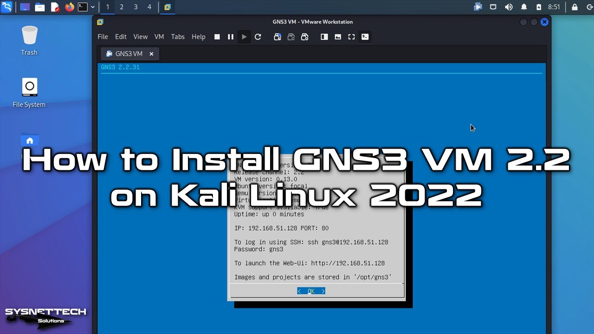Image resolution: width=594 pixels, height=334 pixels.
Task: Lock the screen with the padlock icon
Action: (575, 7)
